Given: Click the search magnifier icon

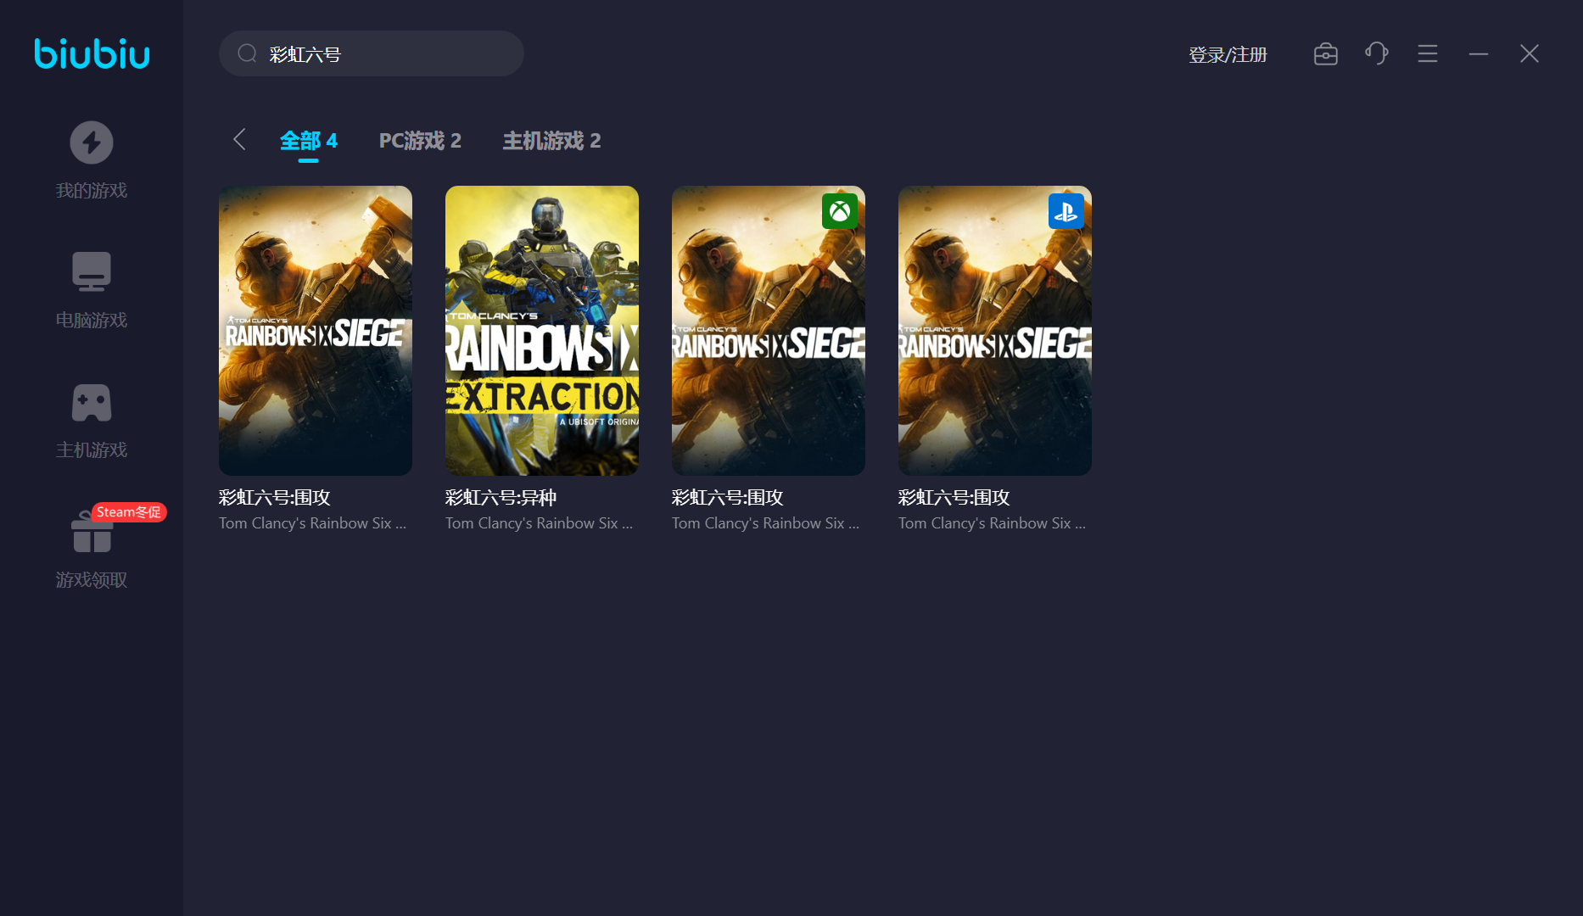Looking at the screenshot, I should point(247,54).
